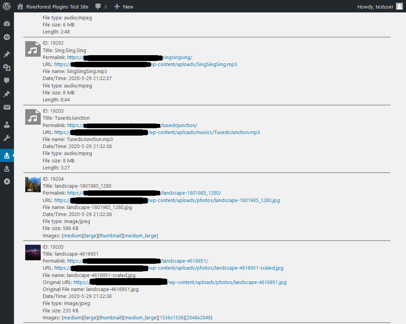Open the medium_large image link for ID 19204

141,235
